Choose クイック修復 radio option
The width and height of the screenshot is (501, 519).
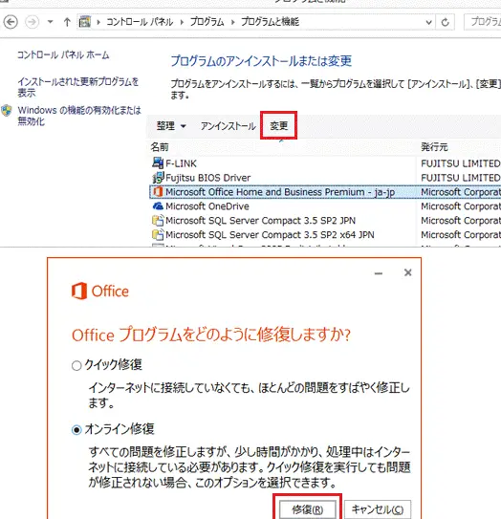pos(76,365)
